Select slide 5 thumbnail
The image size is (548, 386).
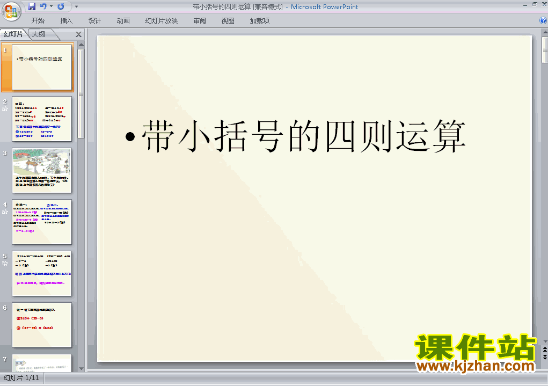coord(42,273)
